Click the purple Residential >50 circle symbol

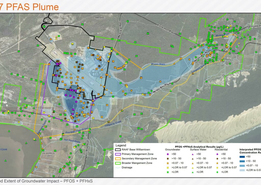coord(217,154)
